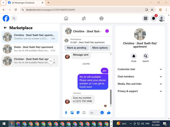Image resolution: width=170 pixels, height=127 pixels.
Task: Open the Christian conversation in the list
Action: pos(30,61)
